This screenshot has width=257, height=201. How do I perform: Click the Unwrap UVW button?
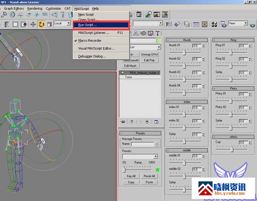point(149,55)
